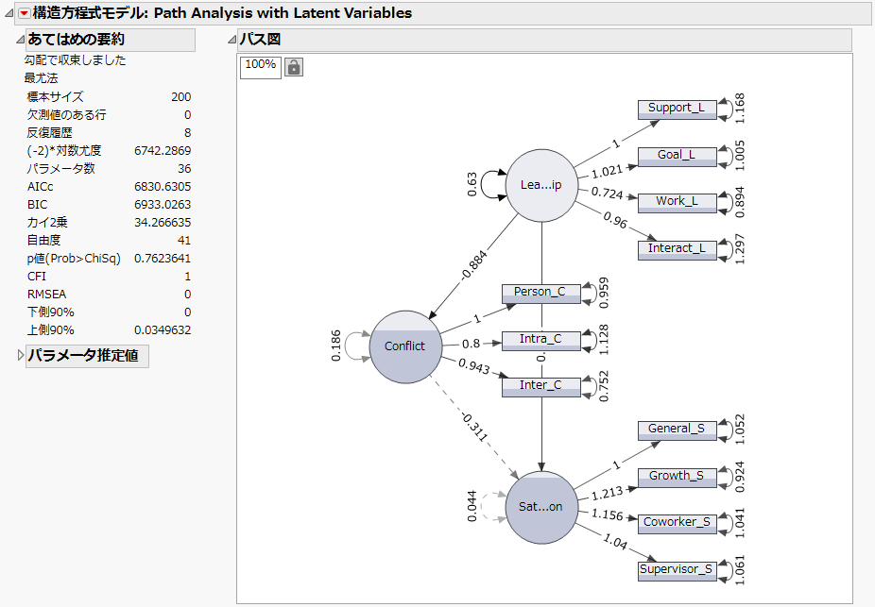875x607 pixels.
Task: Click the Supervisor_S variable box
Action: pos(677,571)
